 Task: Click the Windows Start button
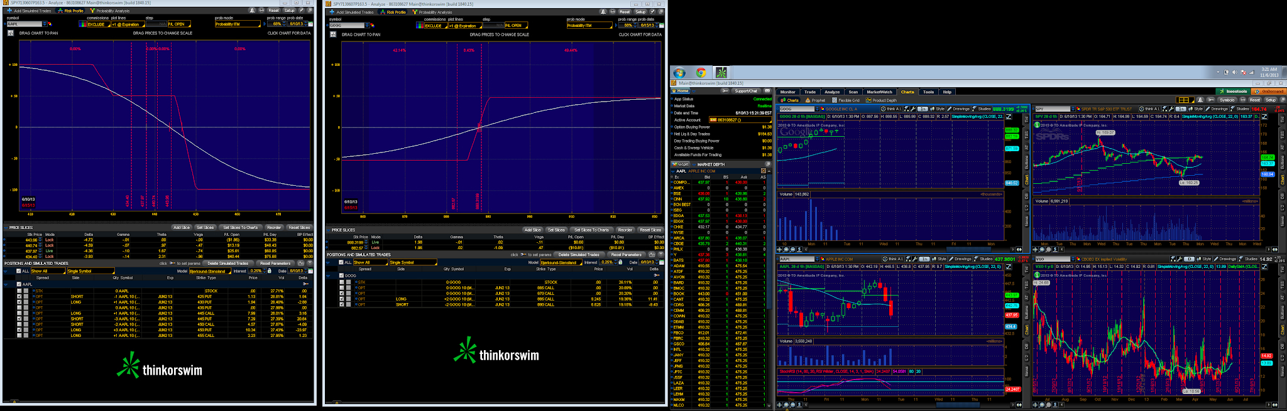[x=679, y=73]
